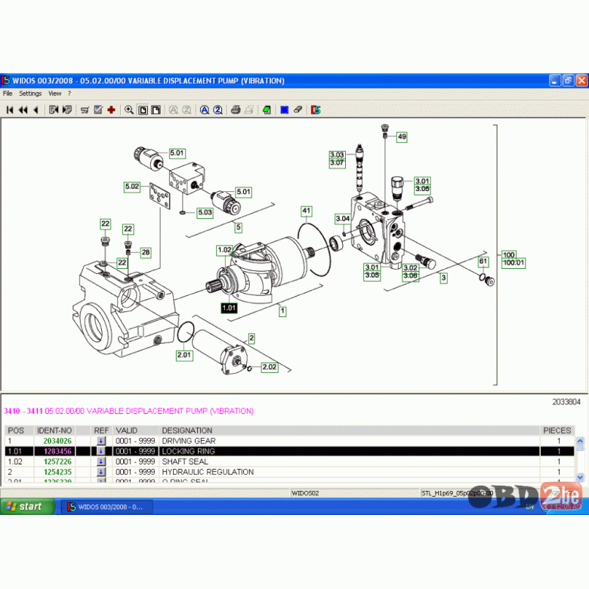Click diagram label 2.02
589x589 pixels.
point(270,367)
